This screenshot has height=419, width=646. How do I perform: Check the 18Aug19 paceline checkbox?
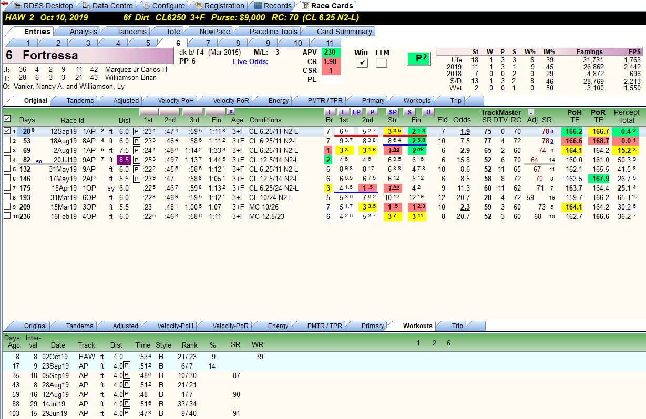tap(7, 141)
